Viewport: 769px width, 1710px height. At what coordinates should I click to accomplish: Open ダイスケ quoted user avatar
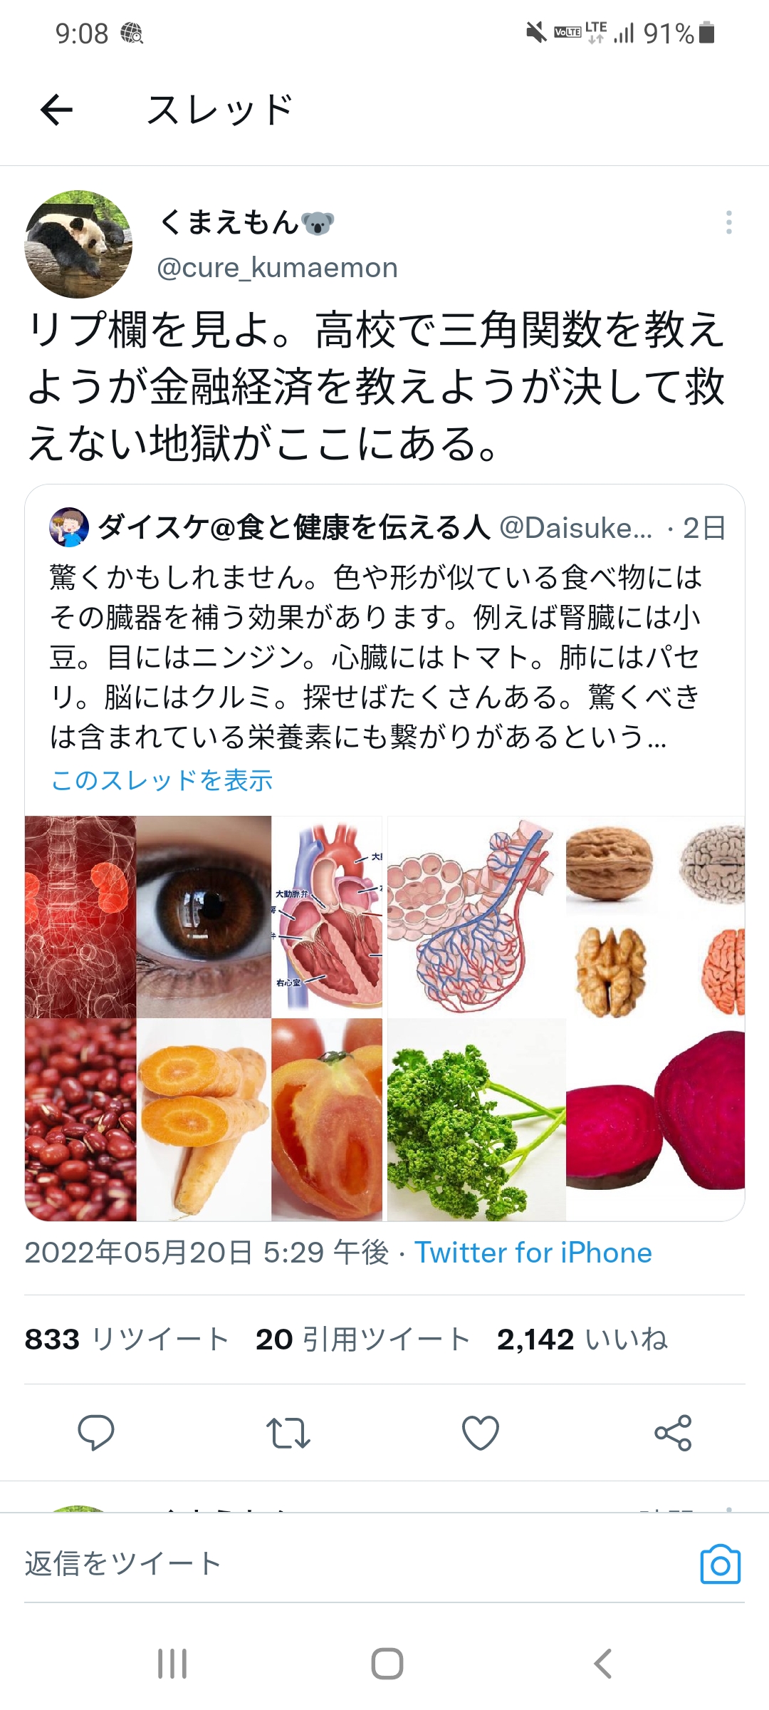pos(68,527)
